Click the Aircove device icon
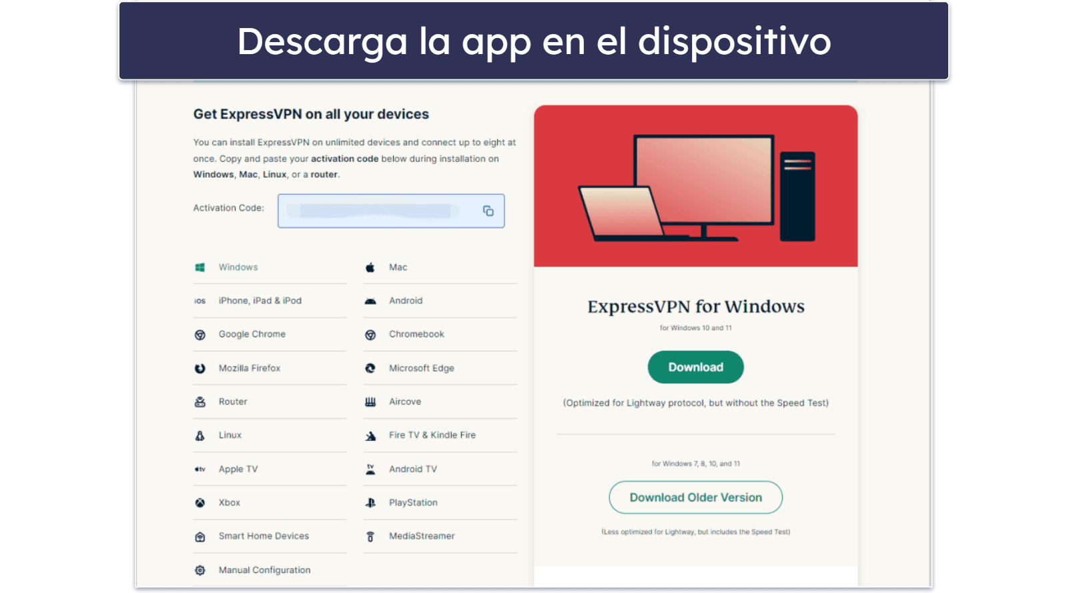Viewport: 1067px width, 593px height. click(x=370, y=402)
